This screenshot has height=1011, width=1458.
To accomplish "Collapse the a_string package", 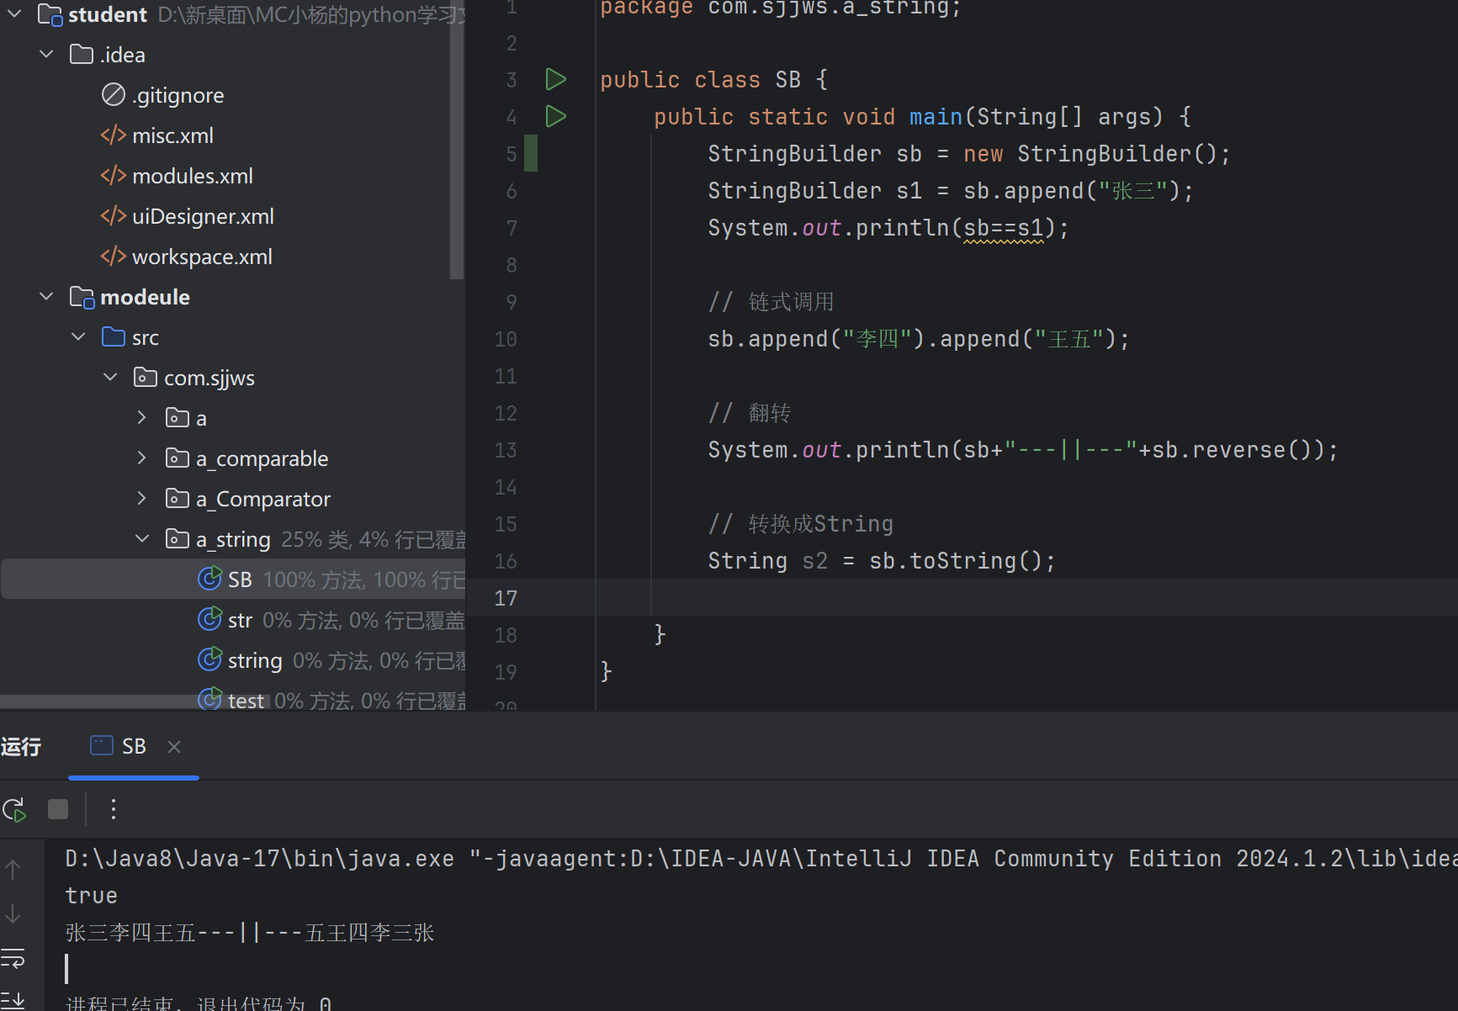I will click(x=142, y=539).
